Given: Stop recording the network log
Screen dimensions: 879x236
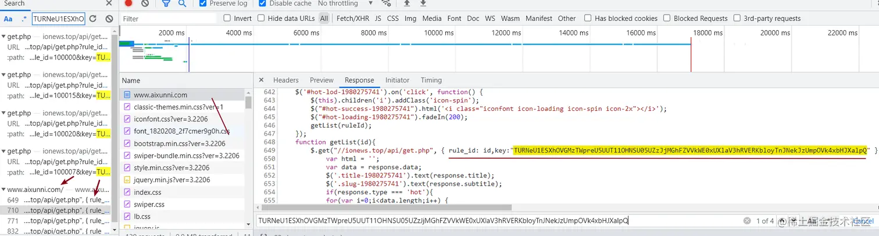Looking at the screenshot, I should point(128,3).
